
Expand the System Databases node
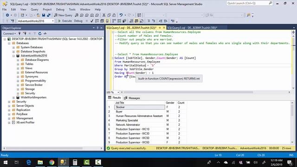click(x=13, y=47)
